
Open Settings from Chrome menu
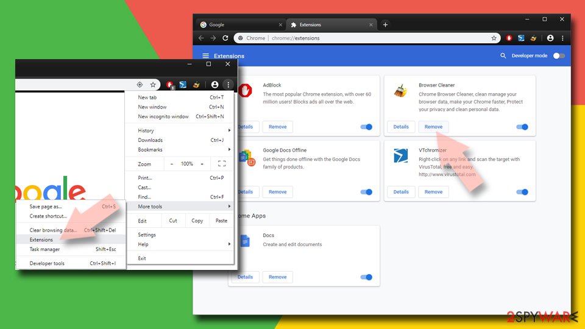180,235
